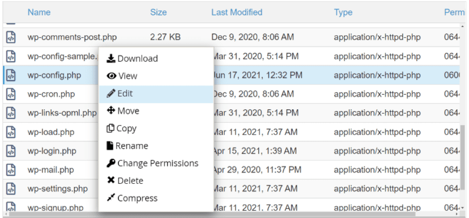
Task: Click the eye icon beside View
Action: [111, 76]
